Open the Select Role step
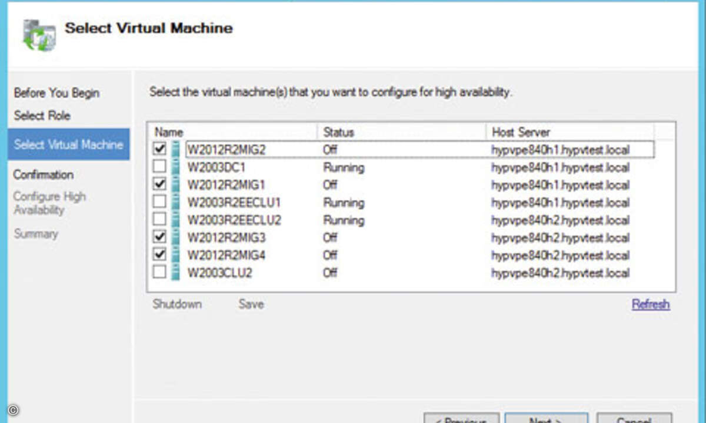The height and width of the screenshot is (423, 706). click(x=42, y=115)
